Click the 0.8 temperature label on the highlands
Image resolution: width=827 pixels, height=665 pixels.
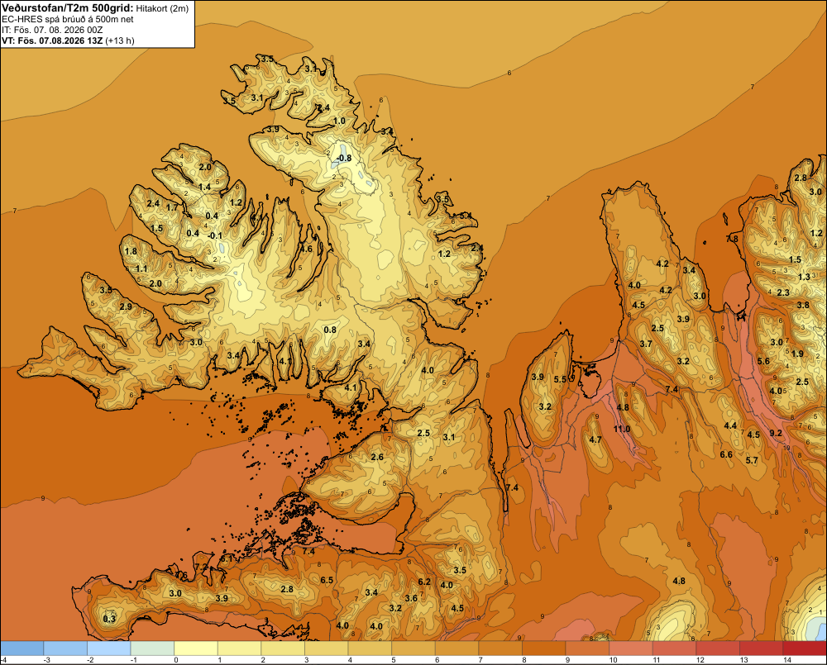tap(330, 330)
